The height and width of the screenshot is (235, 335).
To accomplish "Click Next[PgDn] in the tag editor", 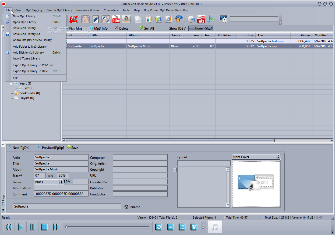I will click(19, 148).
